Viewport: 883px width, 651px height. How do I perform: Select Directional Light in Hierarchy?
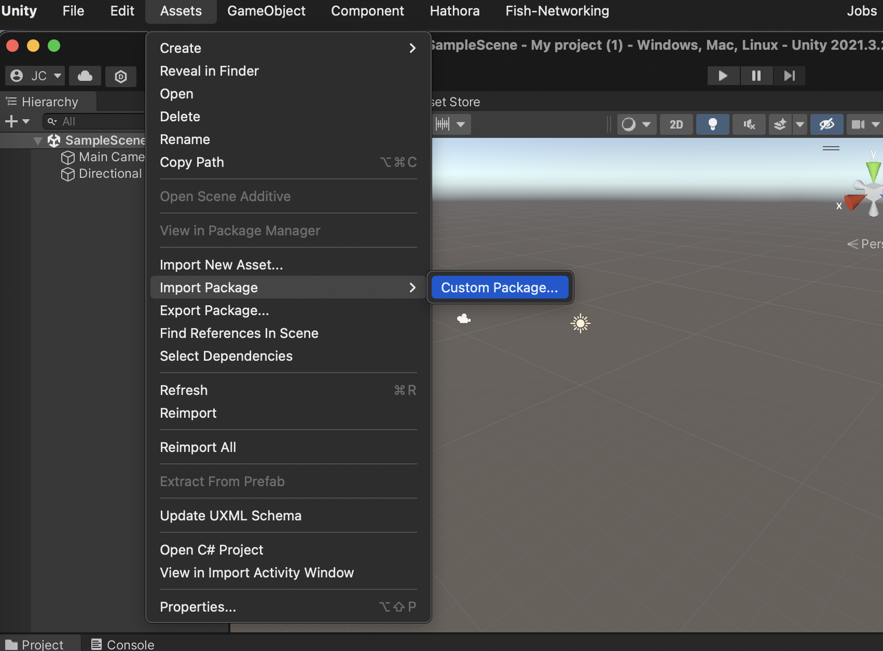point(103,174)
